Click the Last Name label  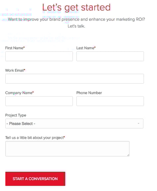pos(86,48)
